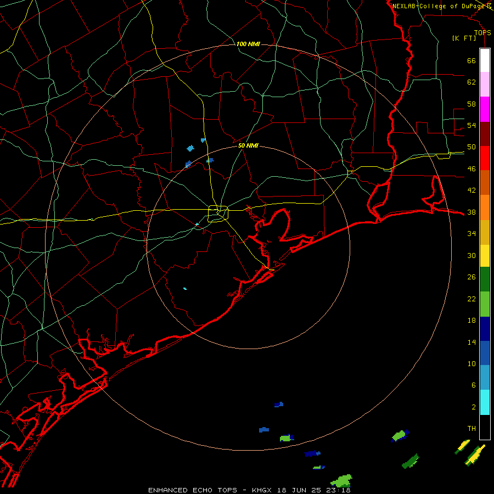The image size is (494, 494).
Task: Click the "58" legend value
Action: [471, 104]
